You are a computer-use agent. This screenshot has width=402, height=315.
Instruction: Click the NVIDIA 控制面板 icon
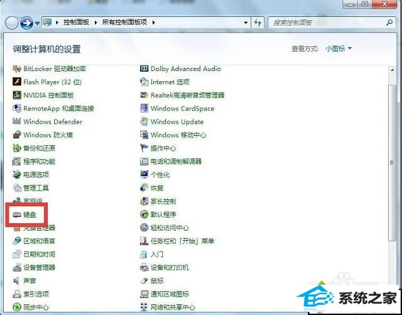pyautogui.click(x=17, y=95)
